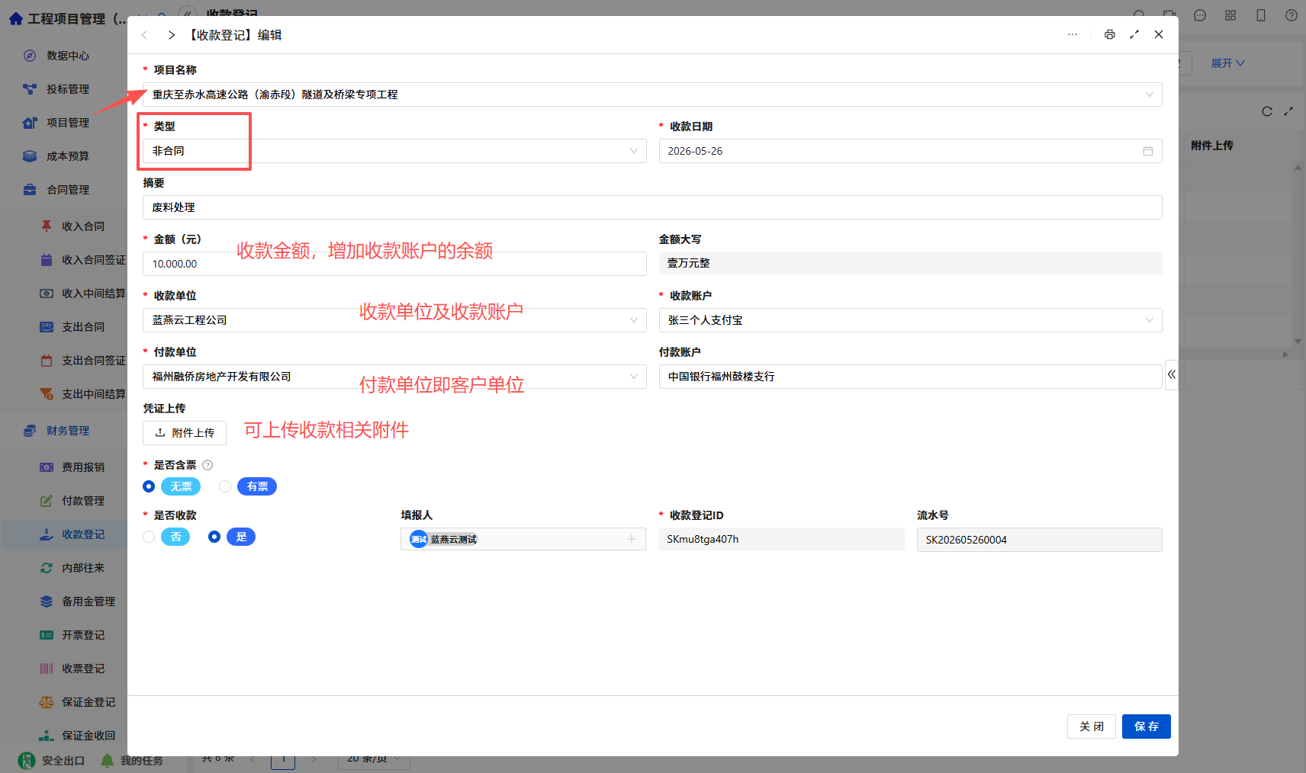The width and height of the screenshot is (1306, 773).
Task: Click 金额大写 value 壹万元整
Action: (x=910, y=263)
